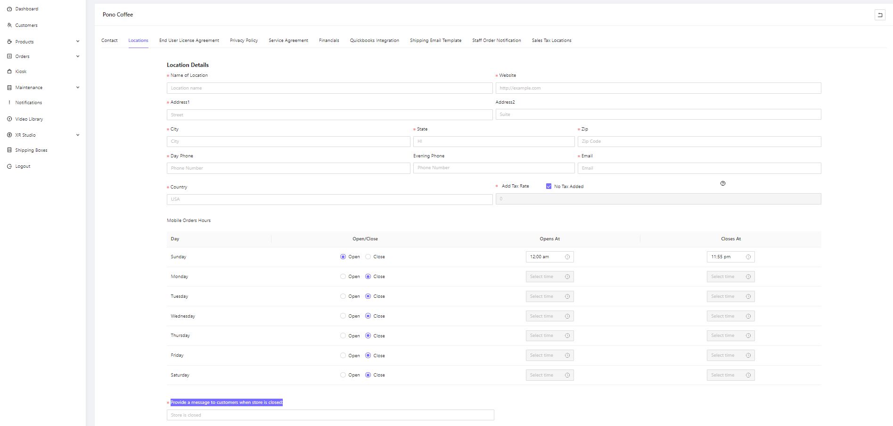Click the help question mark icon
This screenshot has height=426, width=893.
[x=723, y=183]
